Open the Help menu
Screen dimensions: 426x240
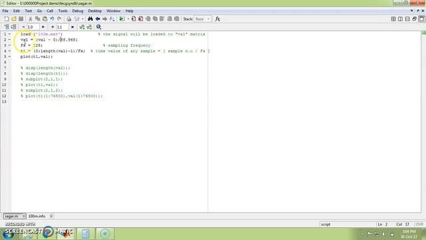click(x=129, y=11)
